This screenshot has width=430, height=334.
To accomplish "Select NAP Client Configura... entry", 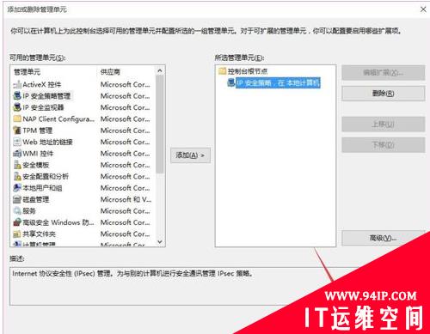I will coord(58,118).
